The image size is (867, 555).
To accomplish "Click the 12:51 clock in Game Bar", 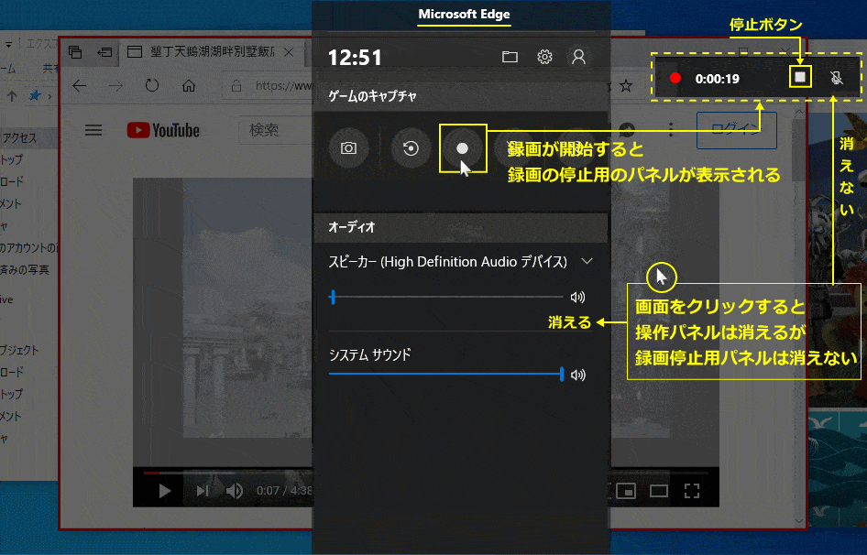I will click(355, 58).
